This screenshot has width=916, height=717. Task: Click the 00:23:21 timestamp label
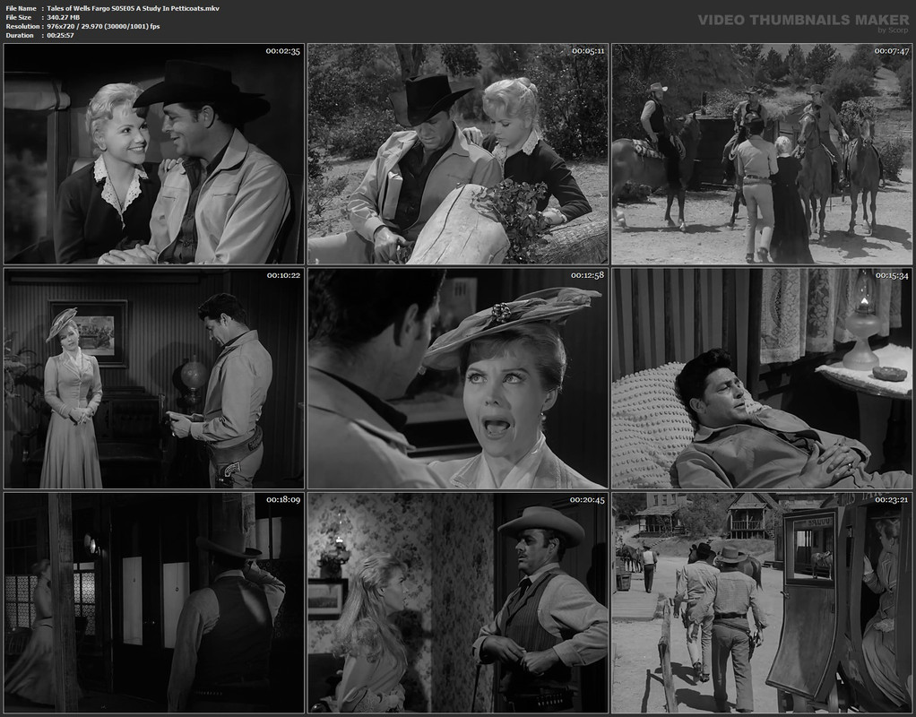(892, 499)
